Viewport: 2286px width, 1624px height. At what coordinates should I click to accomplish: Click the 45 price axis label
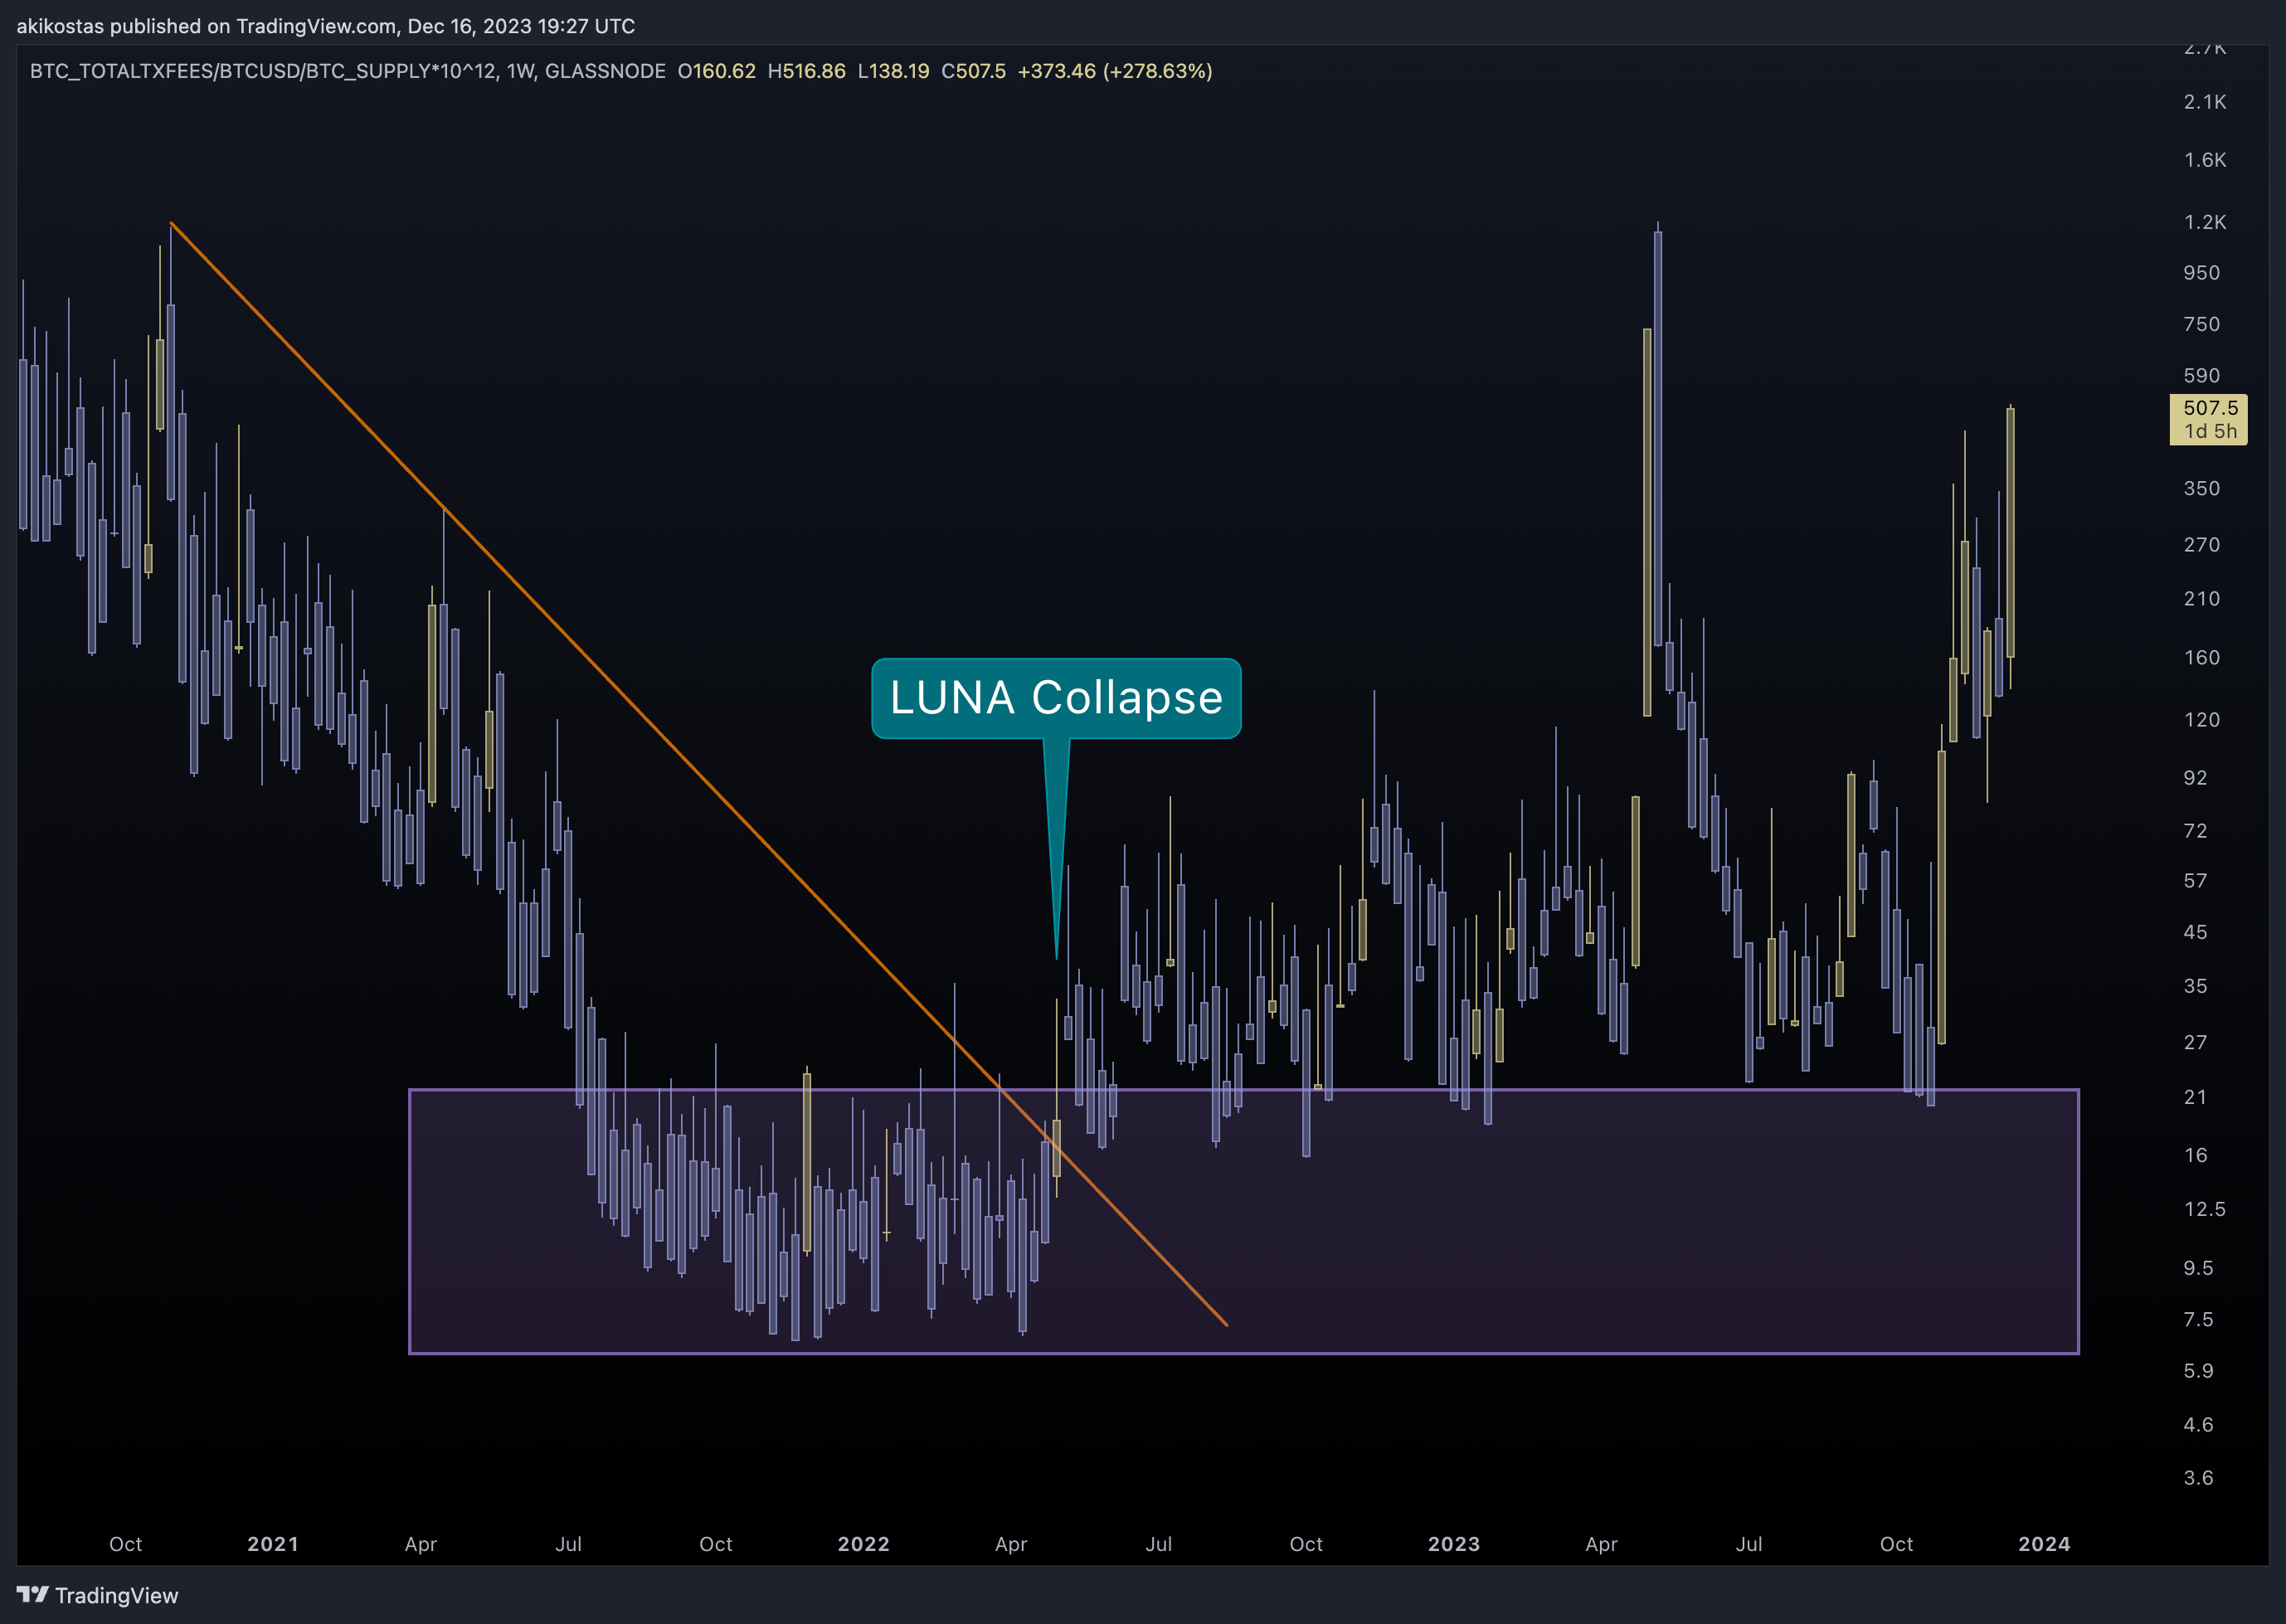(x=2195, y=932)
